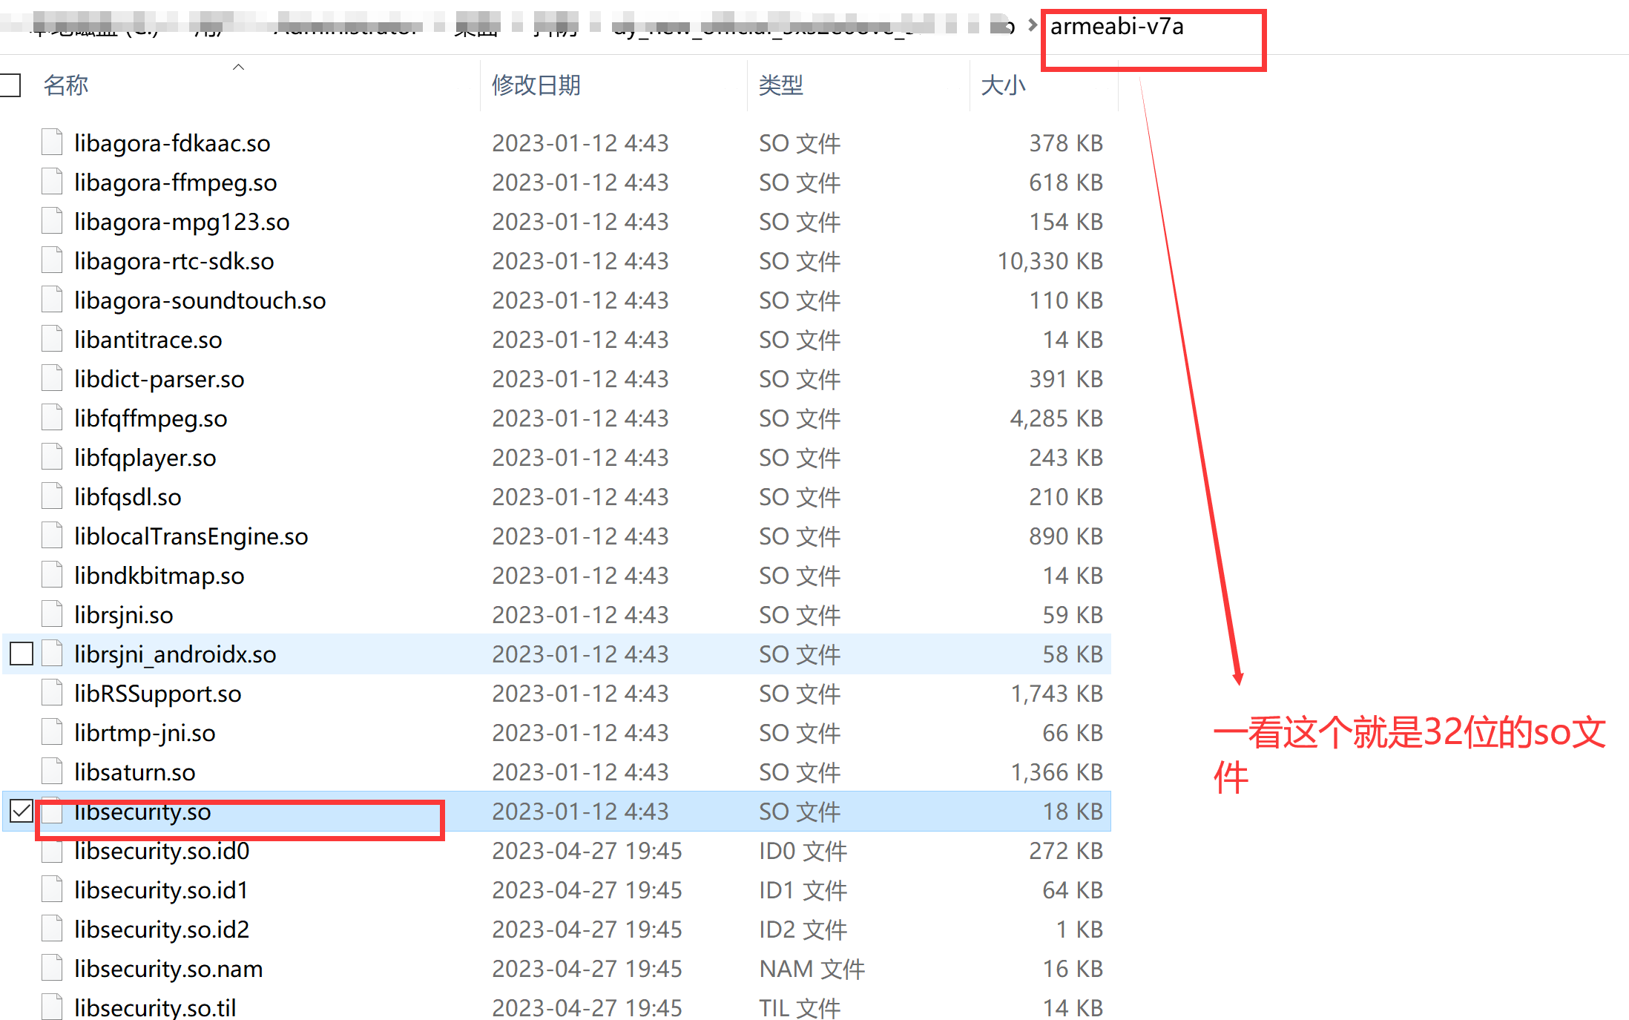Click the 1,743 KB size cell
Viewport: 1629px width, 1020px height.
[x=1056, y=693]
